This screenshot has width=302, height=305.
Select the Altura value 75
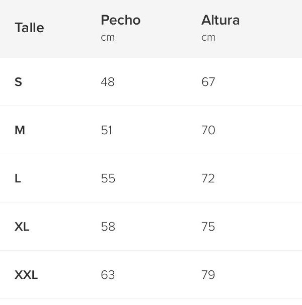[x=208, y=227]
